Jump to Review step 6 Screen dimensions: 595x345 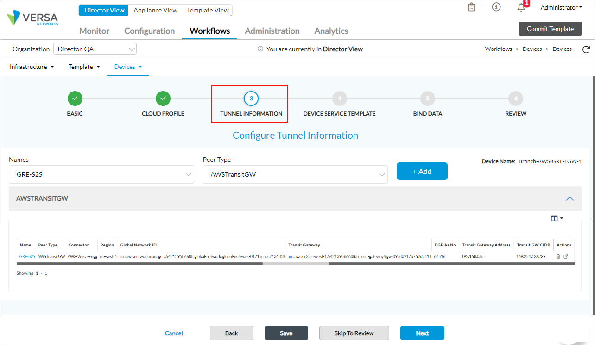[515, 99]
